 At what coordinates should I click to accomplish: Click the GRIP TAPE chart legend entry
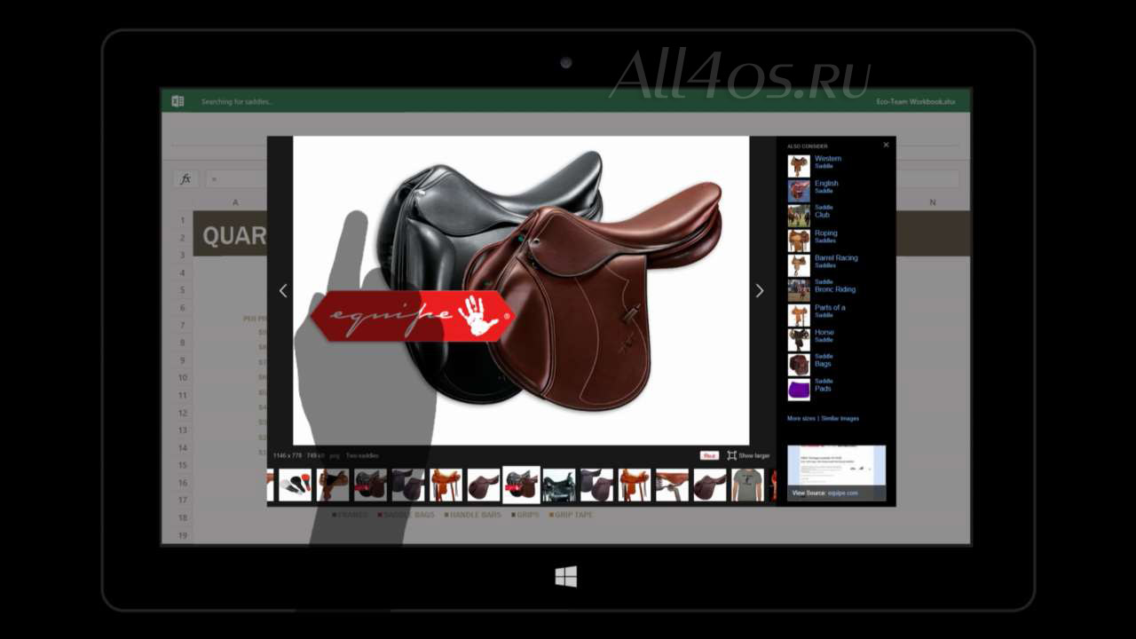[x=572, y=515]
